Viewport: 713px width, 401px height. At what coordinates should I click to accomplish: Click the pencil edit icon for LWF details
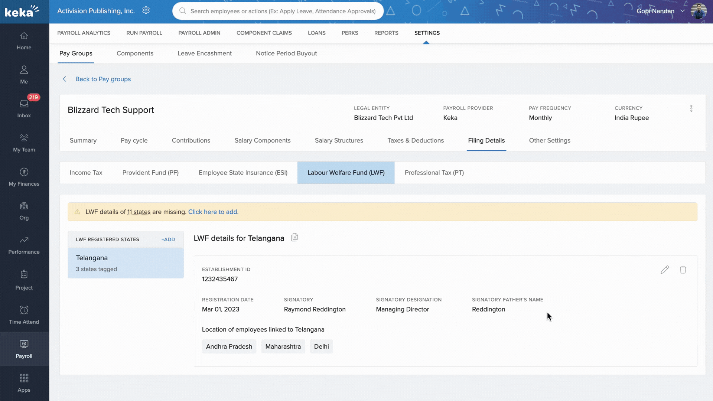665,270
